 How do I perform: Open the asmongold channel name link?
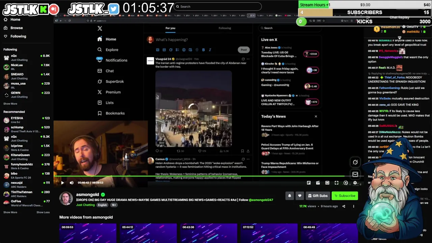pos(87,194)
